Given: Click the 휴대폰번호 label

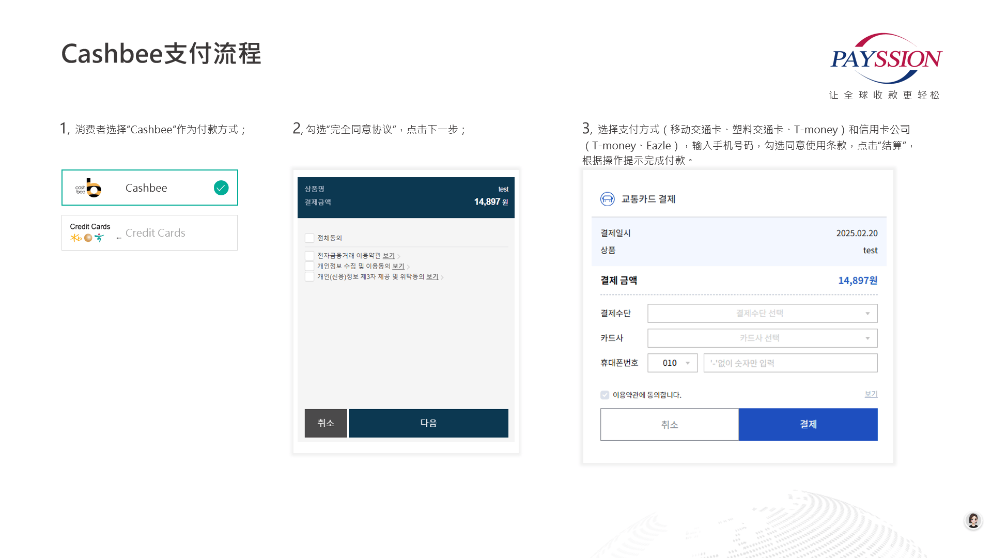Looking at the screenshot, I should 619,363.
